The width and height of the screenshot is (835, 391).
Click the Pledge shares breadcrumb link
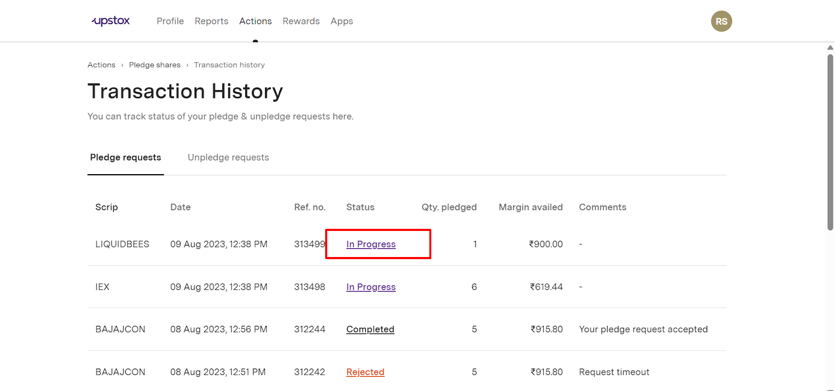click(154, 65)
